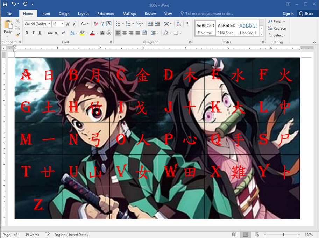Click the 49 words count

point(32,235)
